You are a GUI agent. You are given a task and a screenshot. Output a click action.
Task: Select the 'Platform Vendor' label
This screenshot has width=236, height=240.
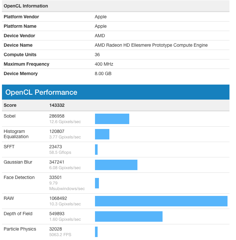[x=21, y=17]
